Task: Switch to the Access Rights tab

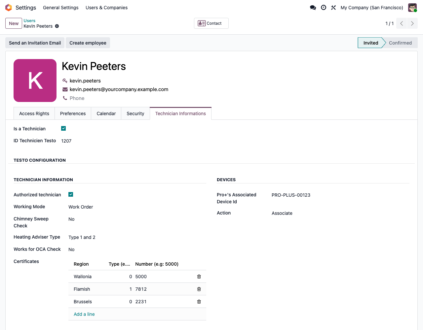Action: point(34,114)
